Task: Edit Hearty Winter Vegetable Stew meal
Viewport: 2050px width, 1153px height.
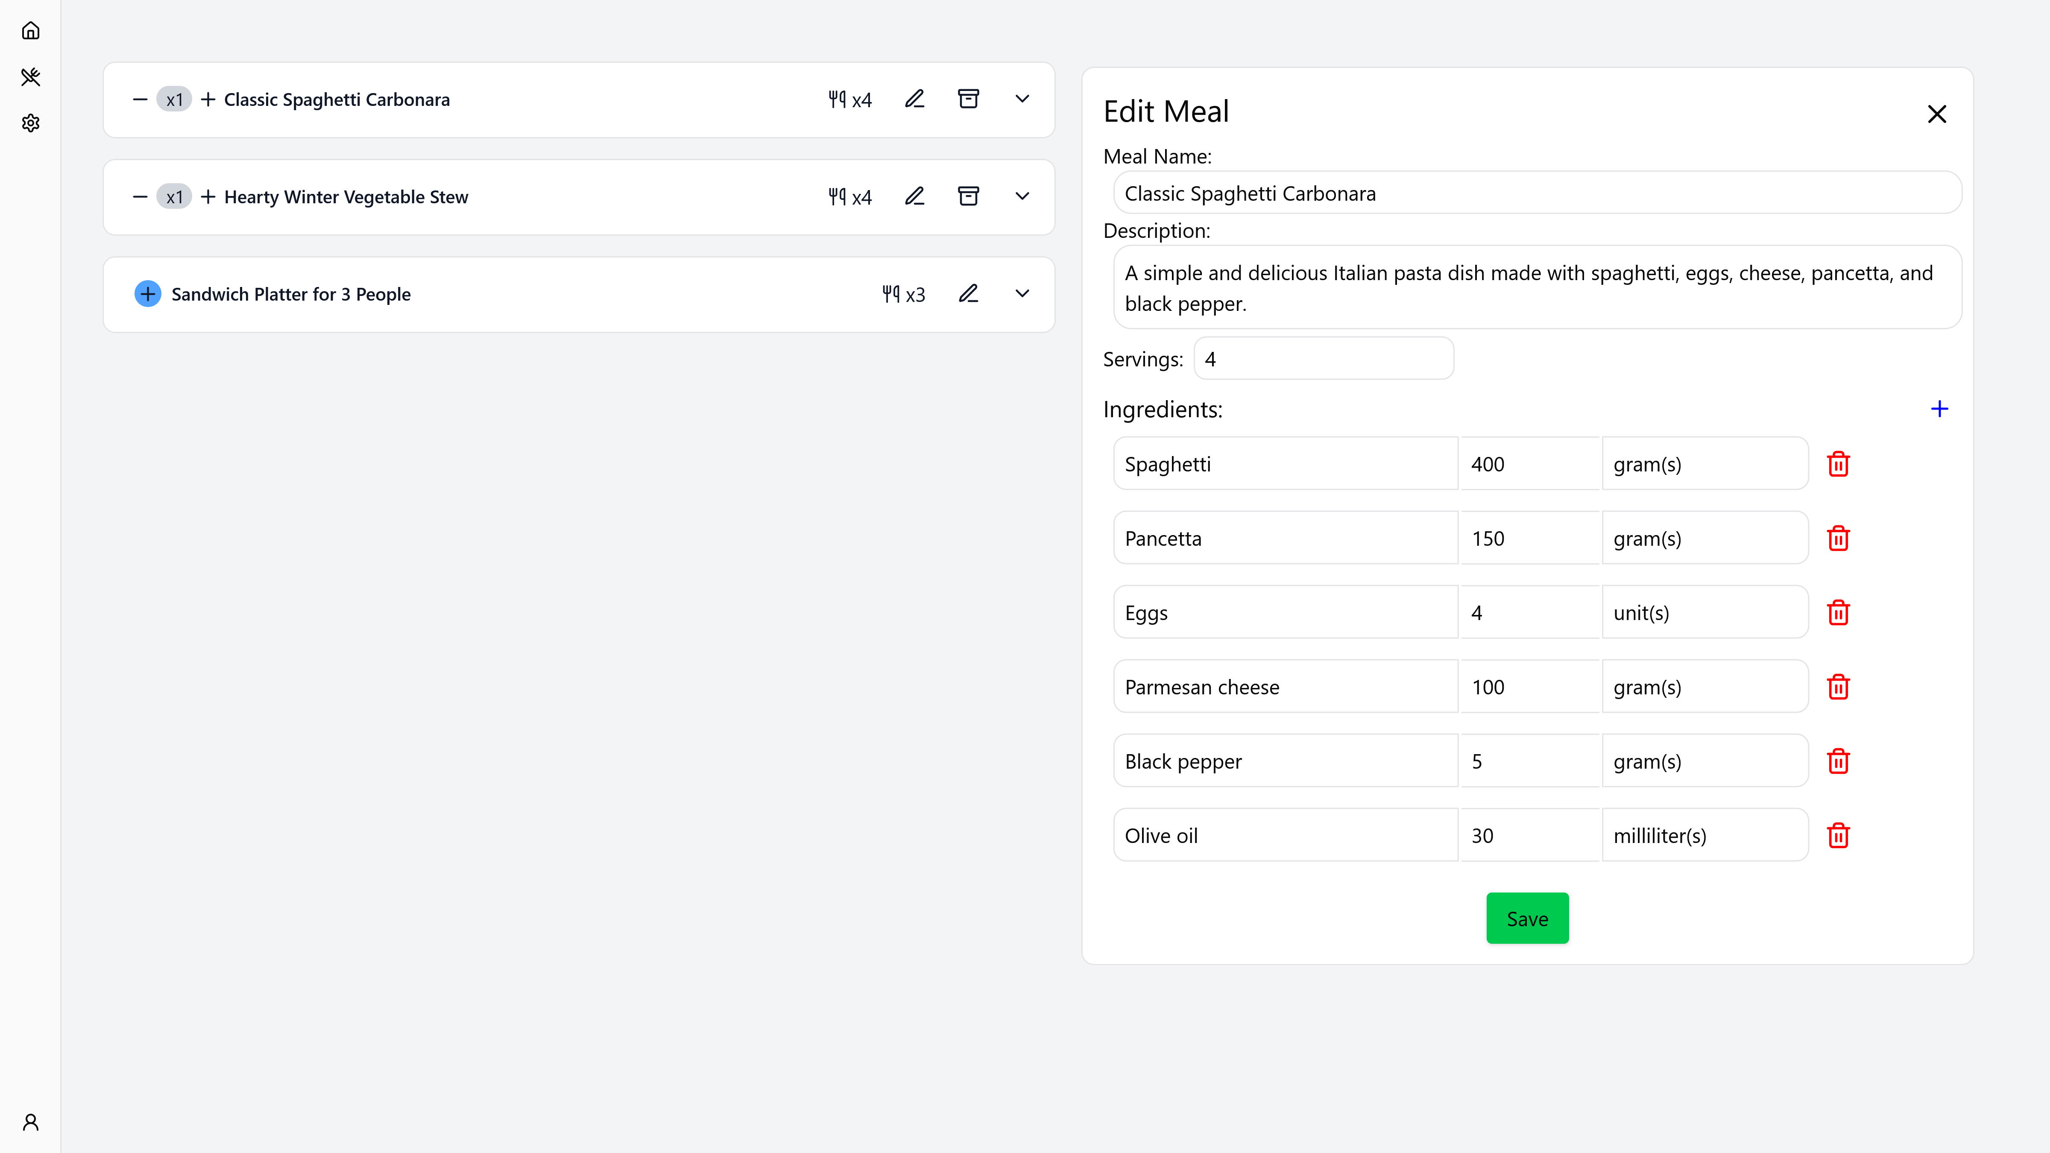Action: [x=914, y=196]
